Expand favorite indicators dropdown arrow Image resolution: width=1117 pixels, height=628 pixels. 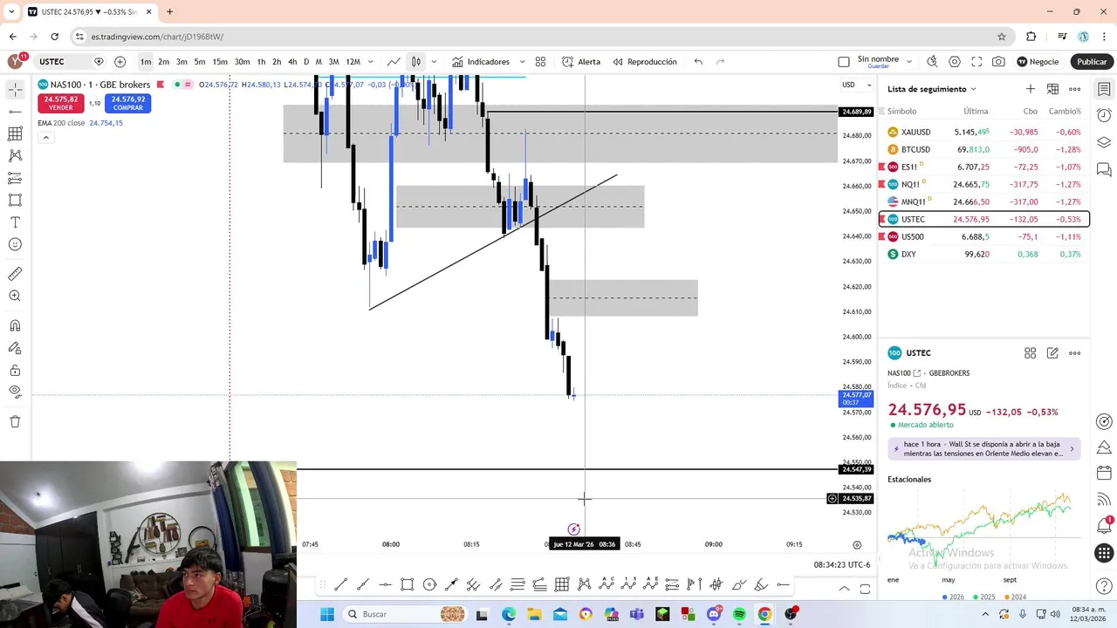[522, 62]
